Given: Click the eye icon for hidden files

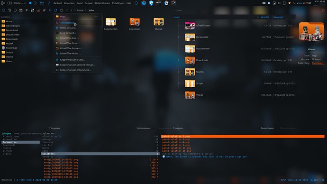Looking at the screenshot, I should tap(27, 10).
